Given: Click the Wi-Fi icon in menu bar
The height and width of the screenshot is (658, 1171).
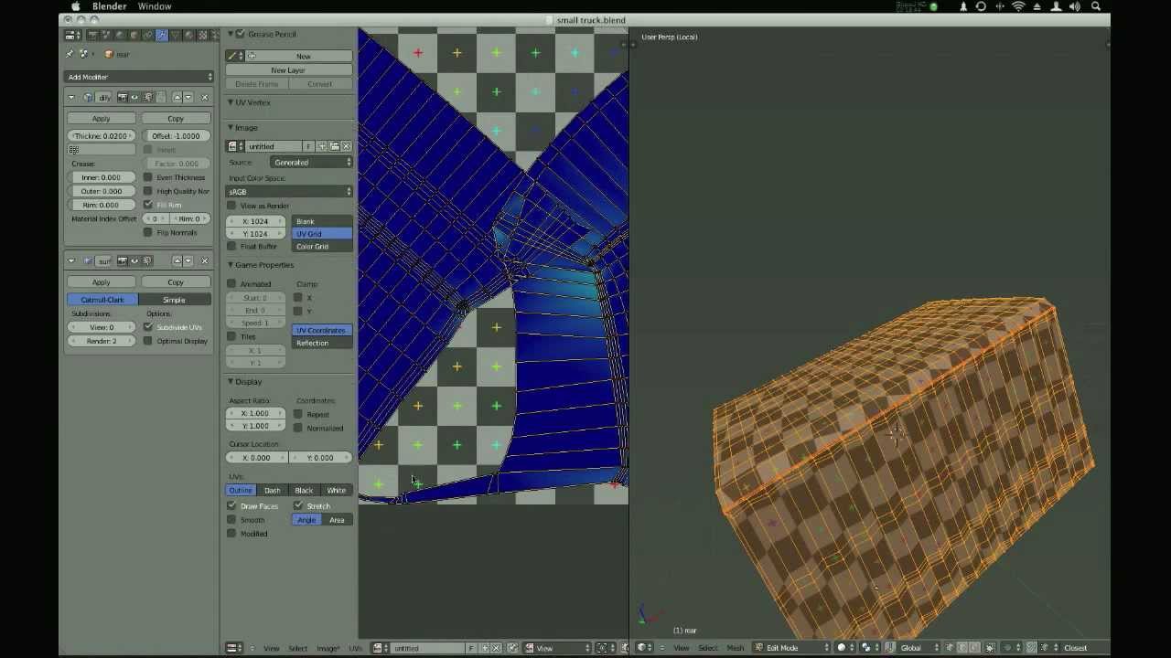Looking at the screenshot, I should point(1018,6).
